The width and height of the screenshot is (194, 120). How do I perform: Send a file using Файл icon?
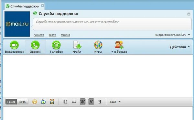[77, 47]
